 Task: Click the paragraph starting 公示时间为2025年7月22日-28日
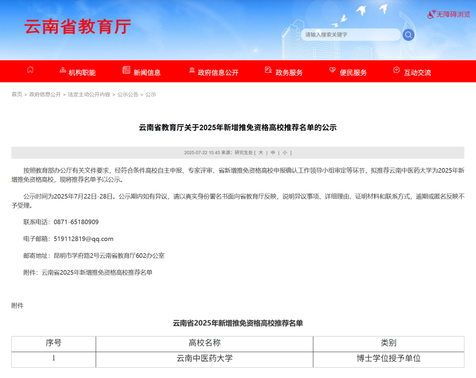[238, 201]
